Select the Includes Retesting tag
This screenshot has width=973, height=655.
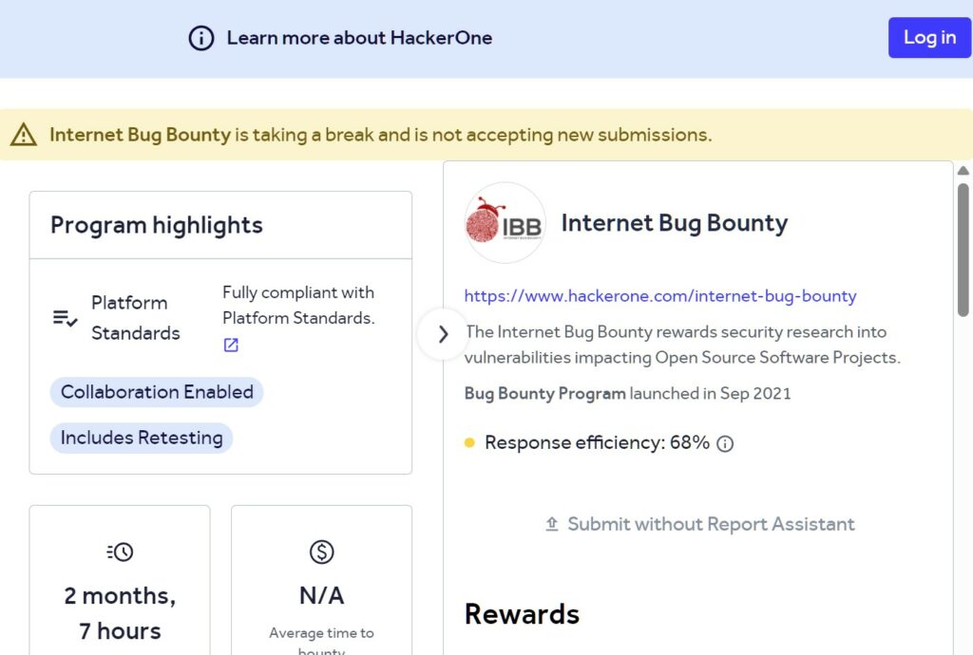pyautogui.click(x=142, y=438)
